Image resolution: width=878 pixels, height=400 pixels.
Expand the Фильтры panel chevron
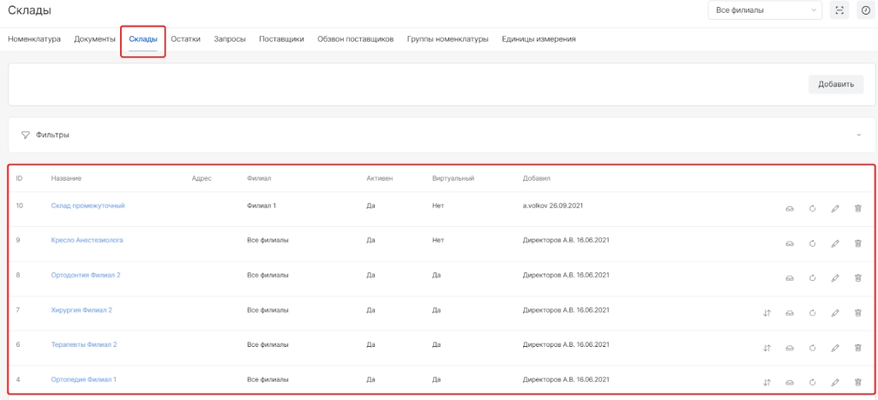click(858, 135)
